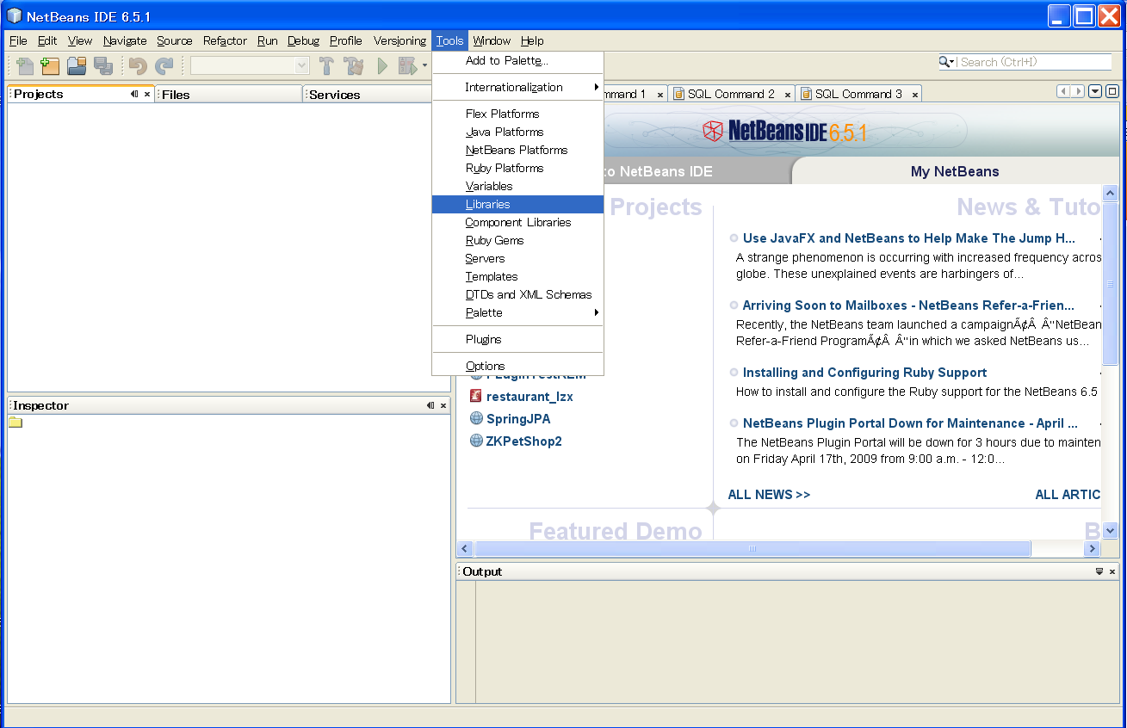This screenshot has width=1127, height=728.
Task: Open the toolbar configuration combo box
Action: point(250,65)
